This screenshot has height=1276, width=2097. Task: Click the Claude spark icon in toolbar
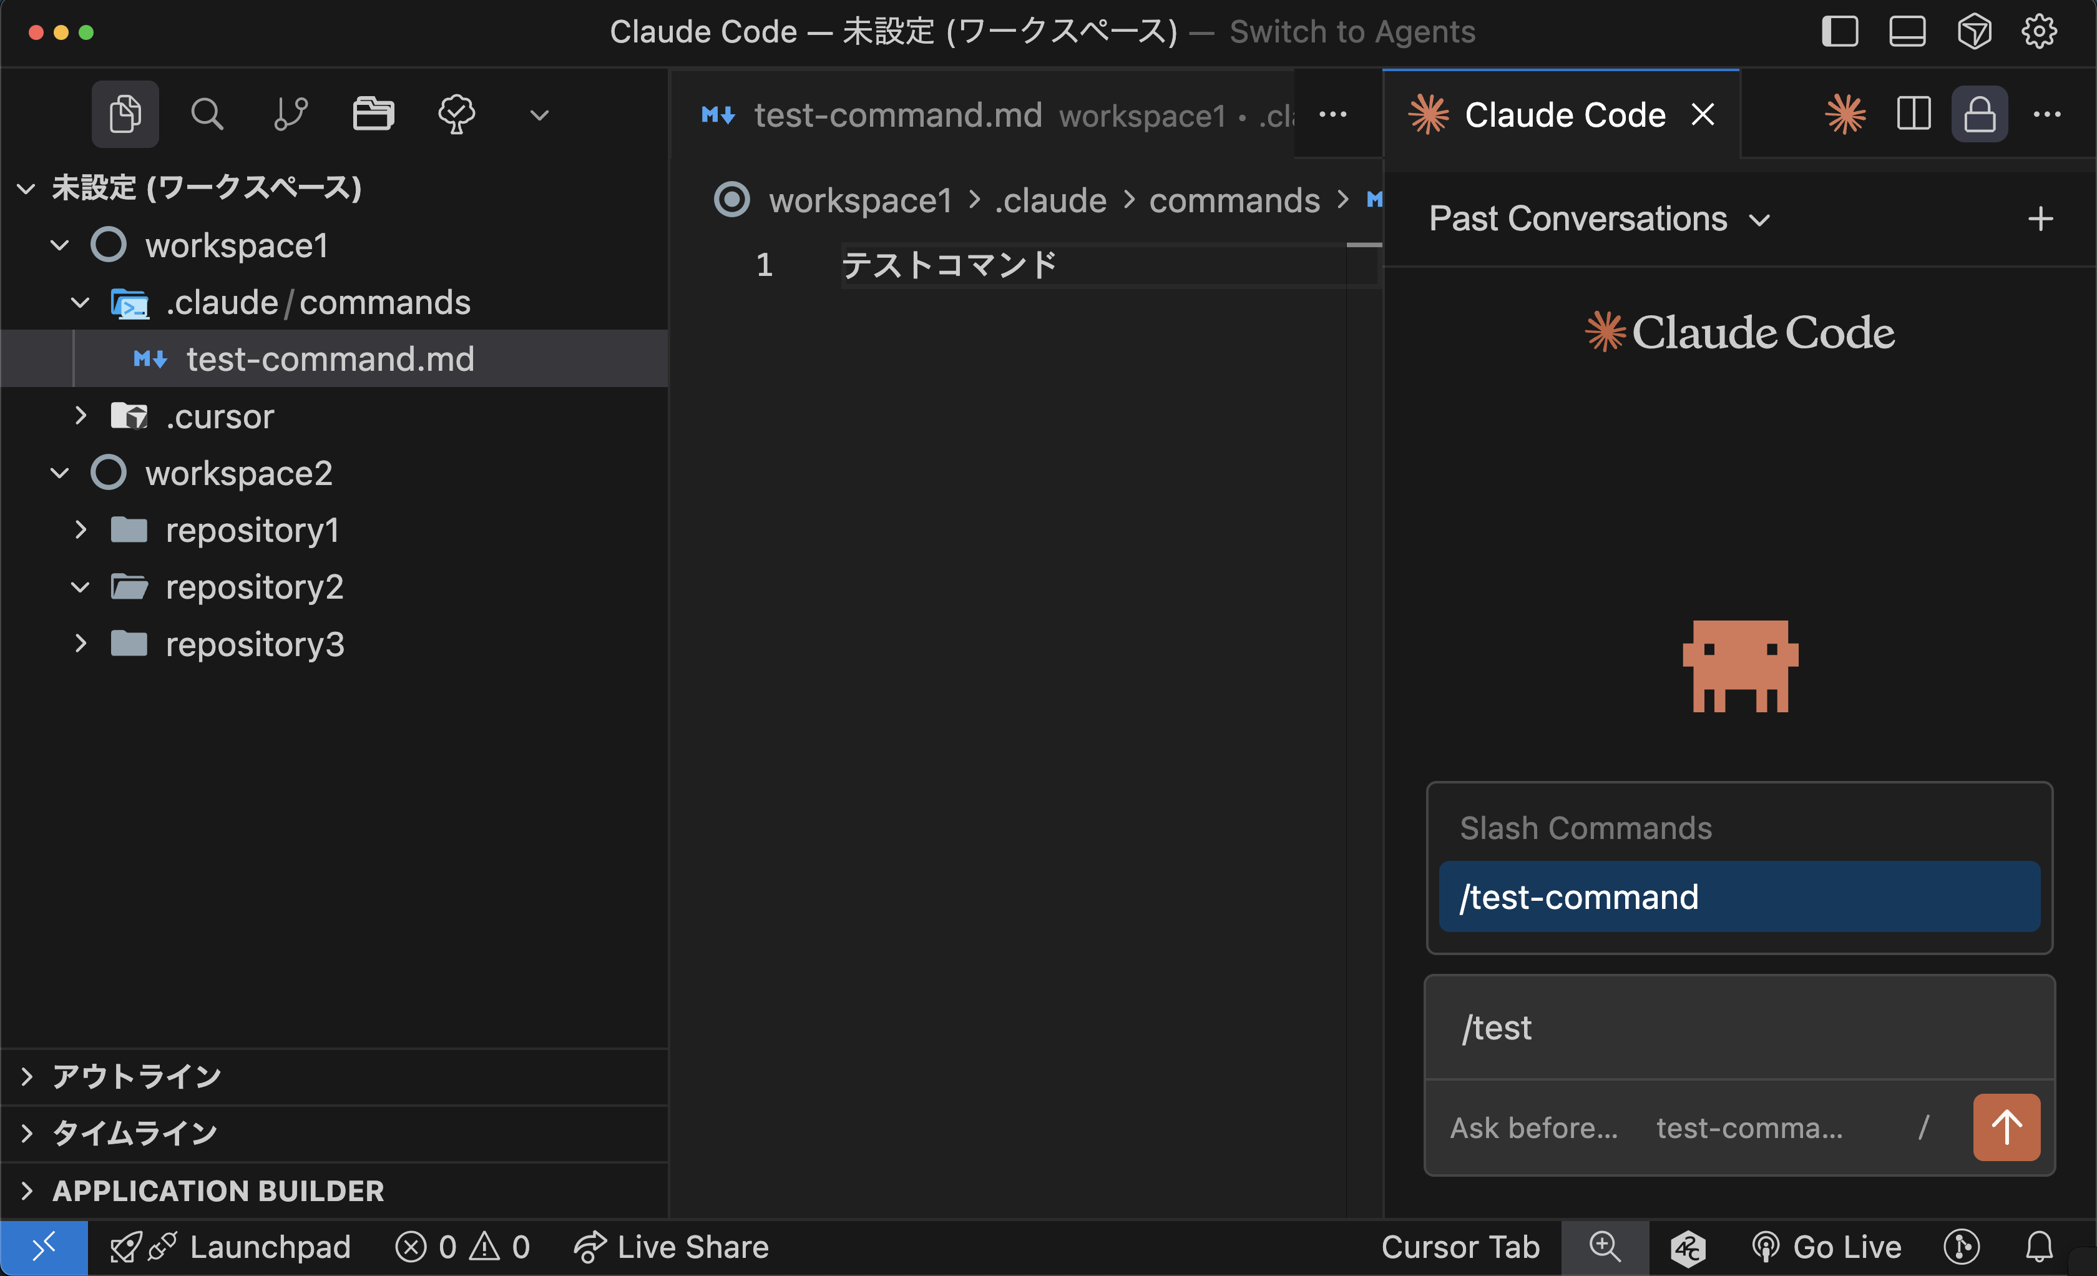coord(1845,114)
